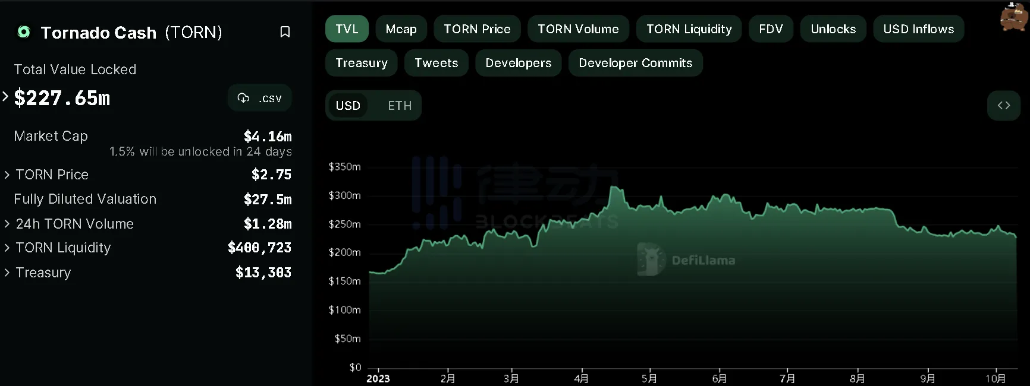Image resolution: width=1030 pixels, height=386 pixels.
Task: Click the cloud download icon for .csv
Action: [243, 98]
